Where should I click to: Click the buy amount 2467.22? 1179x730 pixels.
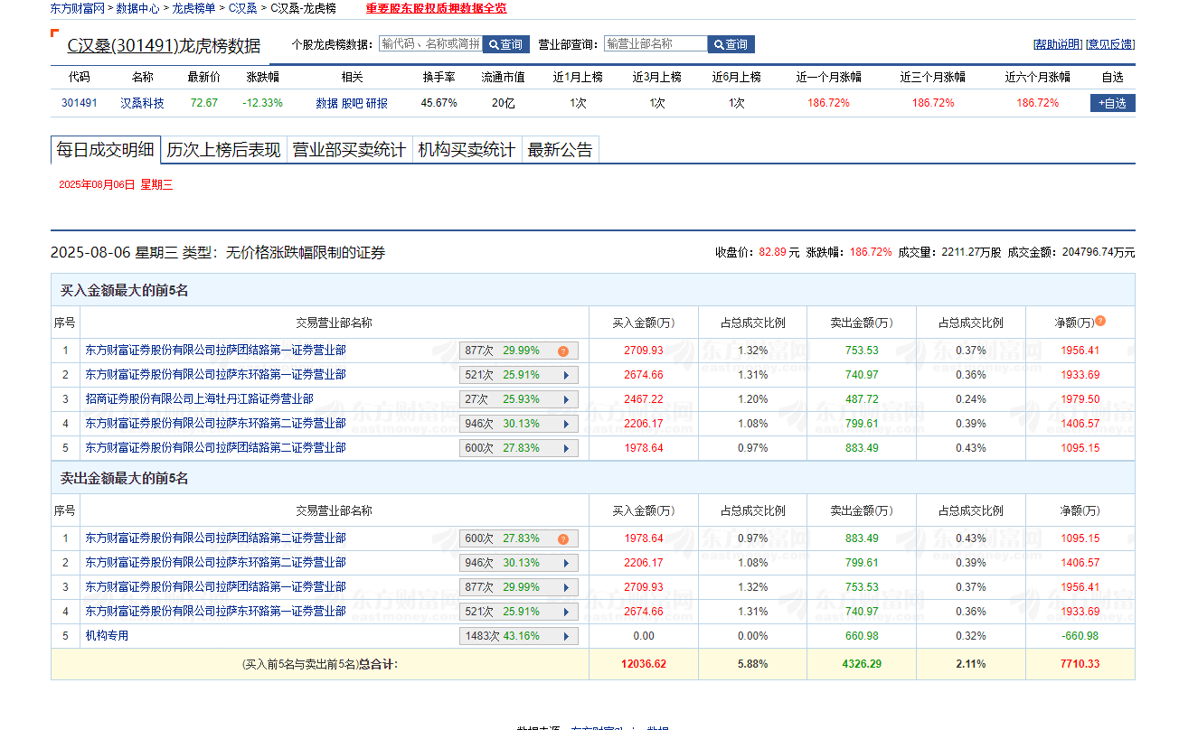coord(644,399)
